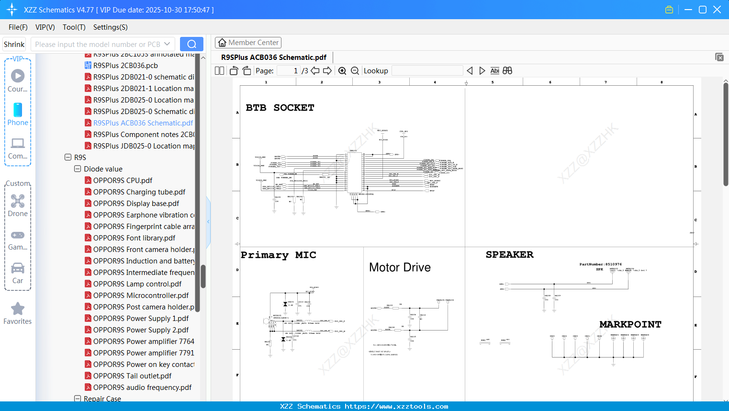Viewport: 729px width, 411px height.
Task: Open the model search dropdown arrow
Action: click(x=166, y=44)
